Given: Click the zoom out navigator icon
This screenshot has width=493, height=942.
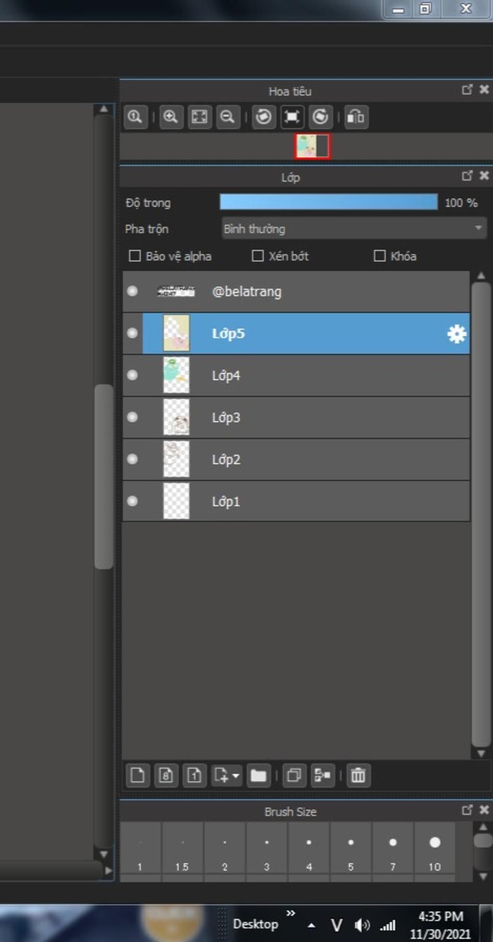Looking at the screenshot, I should pos(227,117).
